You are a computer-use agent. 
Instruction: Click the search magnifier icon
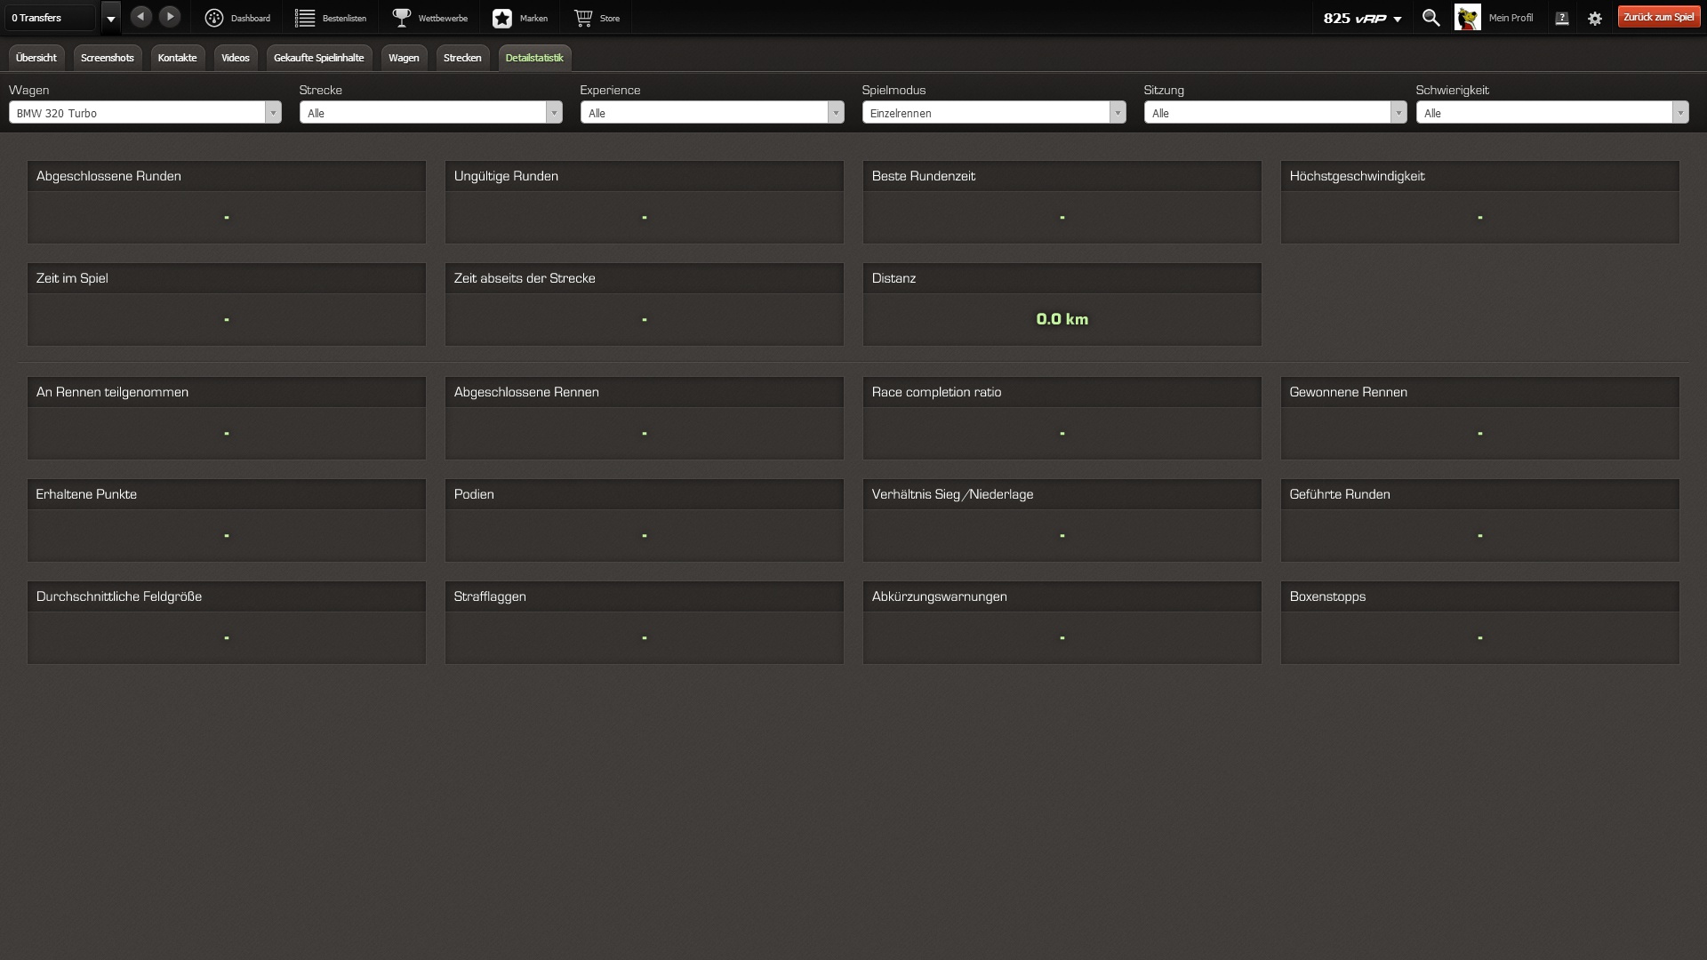[1431, 18]
